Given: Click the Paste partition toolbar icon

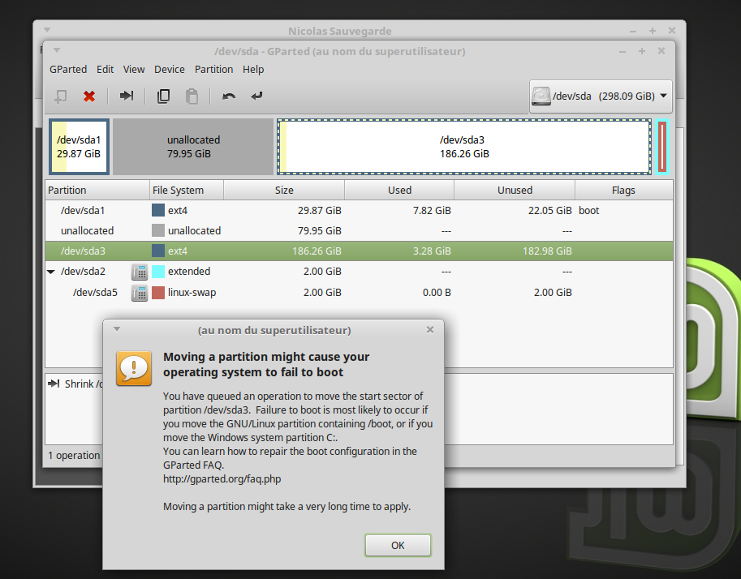Looking at the screenshot, I should pos(192,96).
